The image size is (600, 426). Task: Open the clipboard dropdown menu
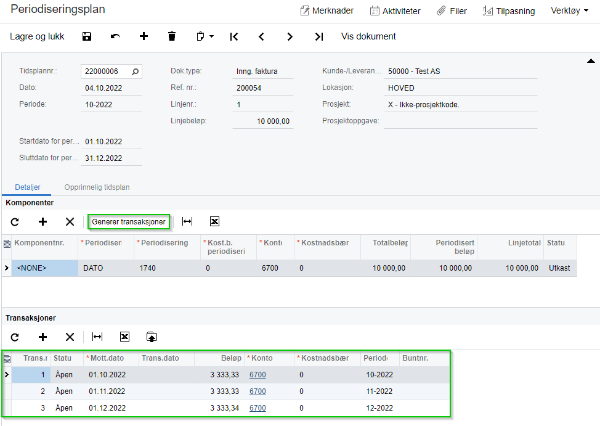(205, 36)
